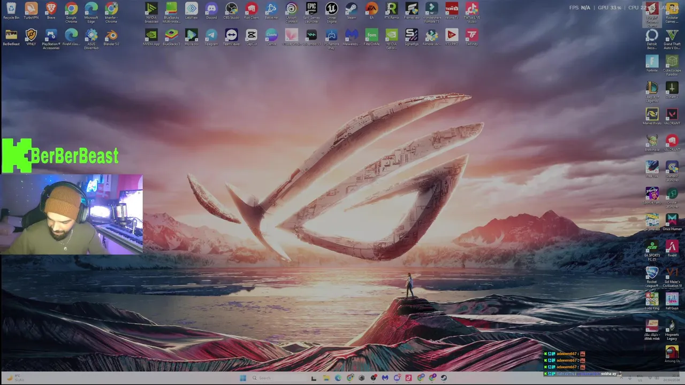Launch EA SPORTS FC 25 shortcut
This screenshot has width=685, height=385.
[x=652, y=251]
